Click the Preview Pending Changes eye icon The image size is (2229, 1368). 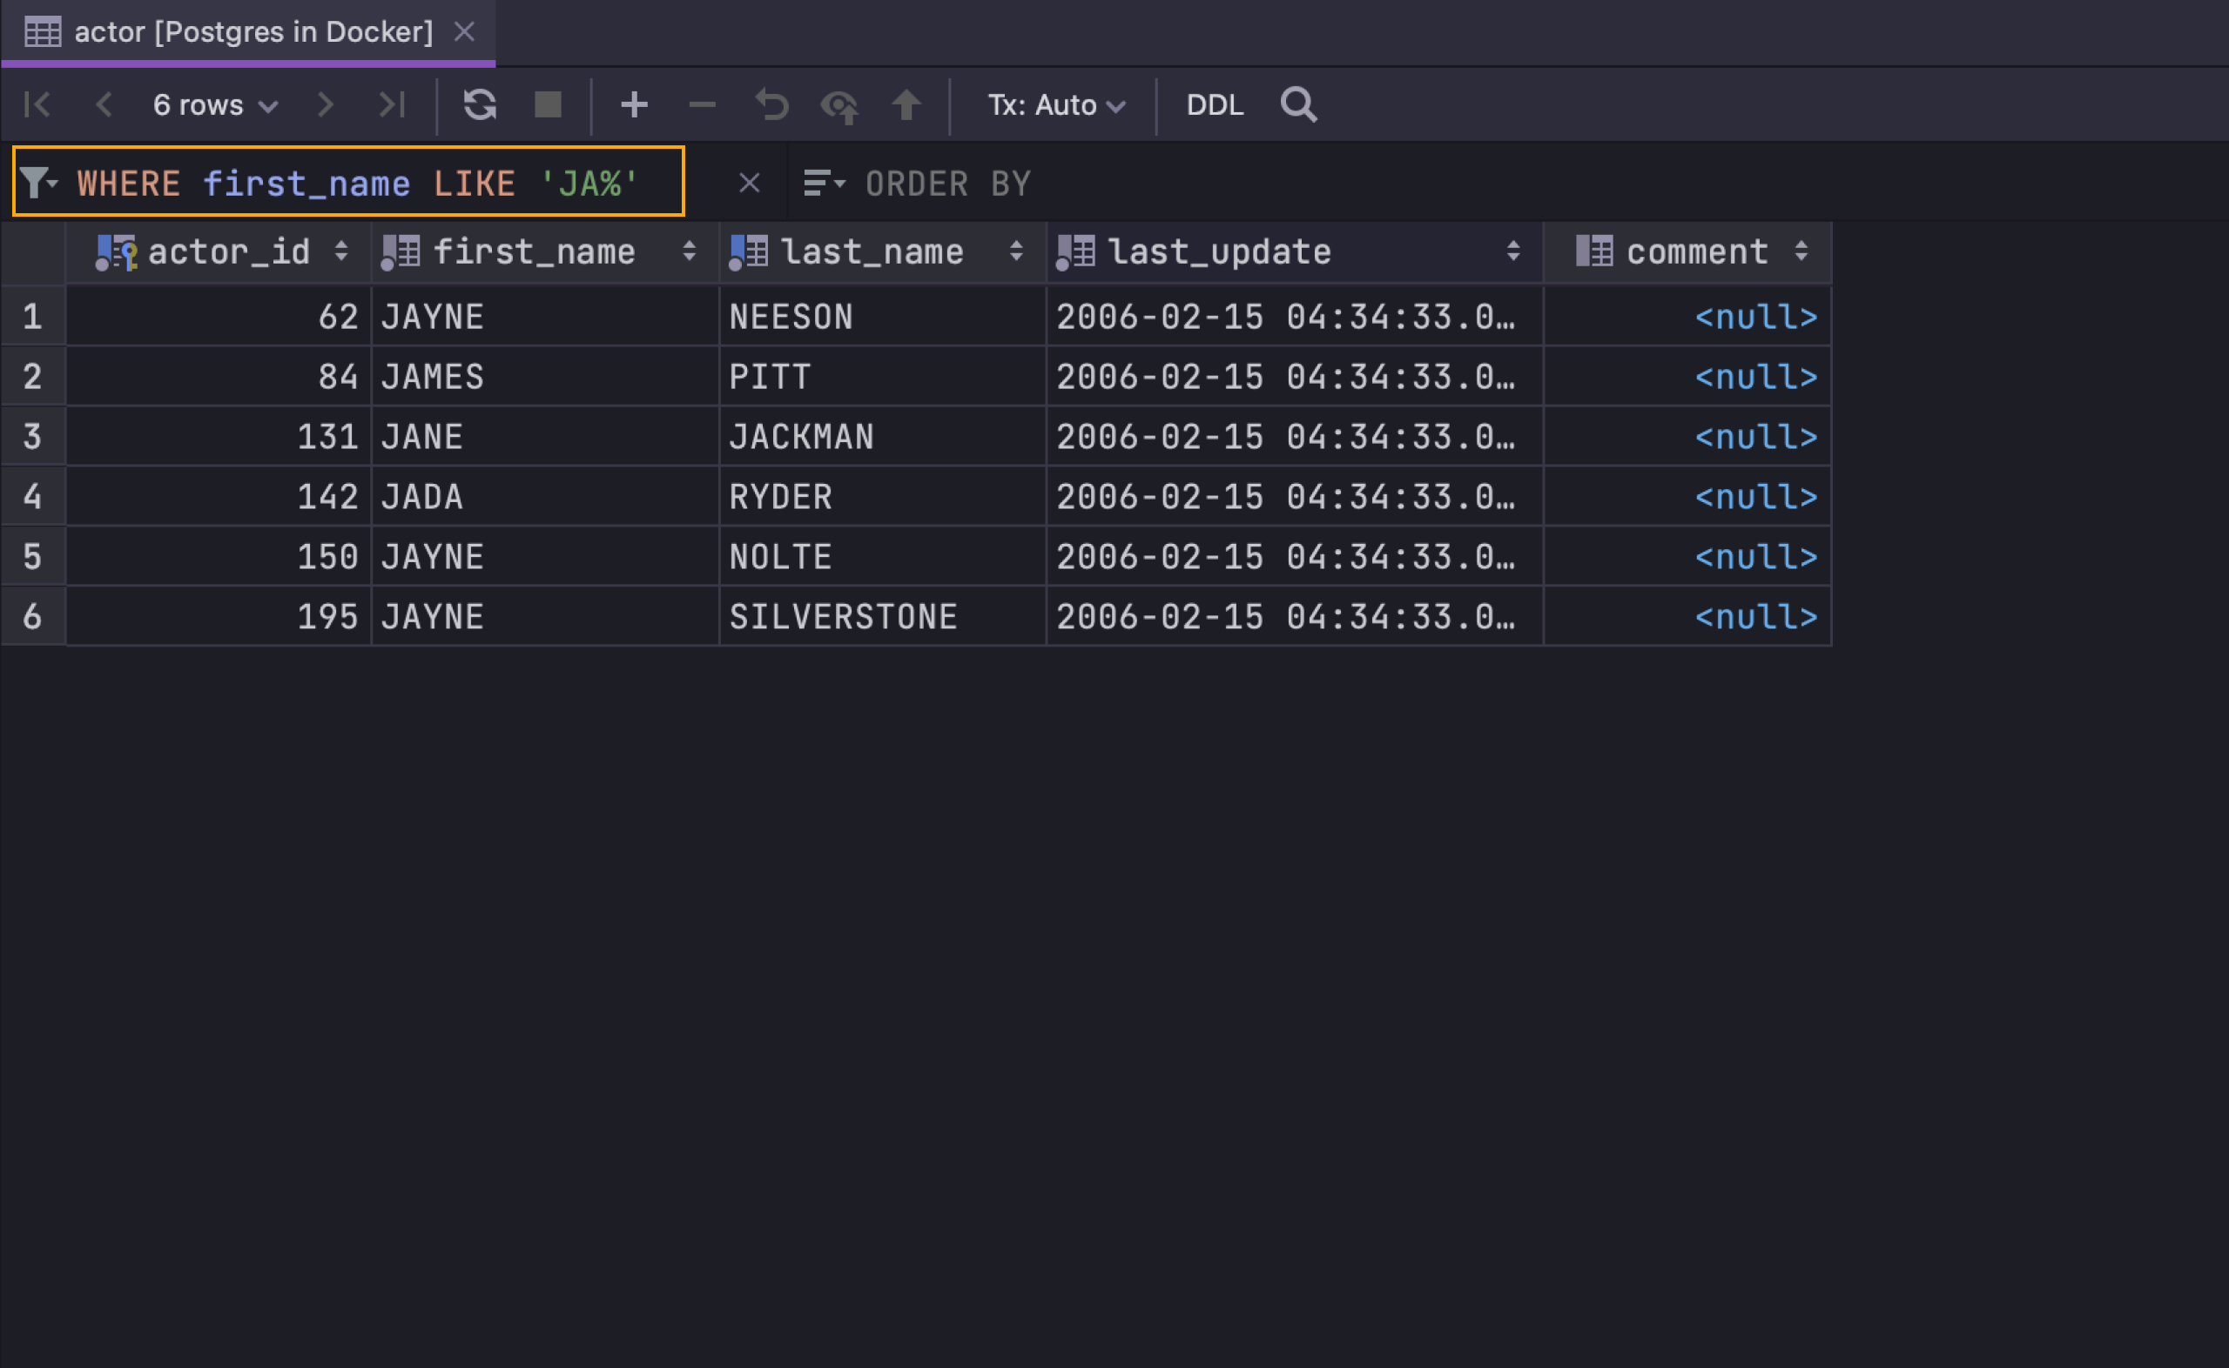coord(839,106)
